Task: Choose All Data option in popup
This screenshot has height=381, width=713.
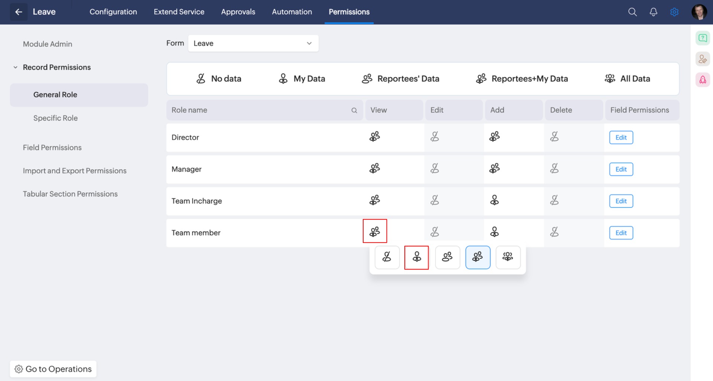Action: coord(508,257)
